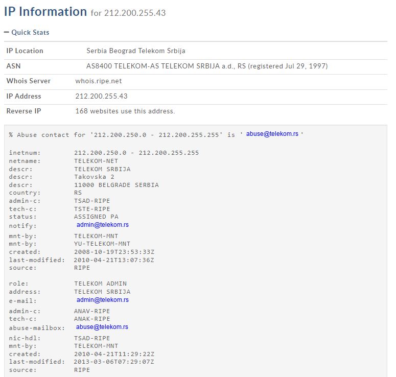Select last-modified timestamp 2013-03-06T07:29:07Z
This screenshot has width=396, height=377.
(114, 362)
